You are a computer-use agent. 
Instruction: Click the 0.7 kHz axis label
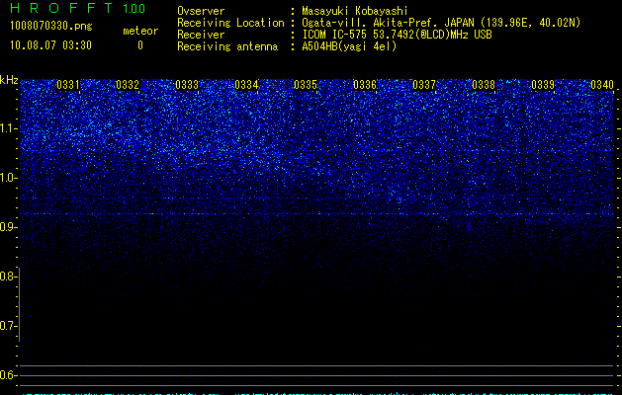8,326
